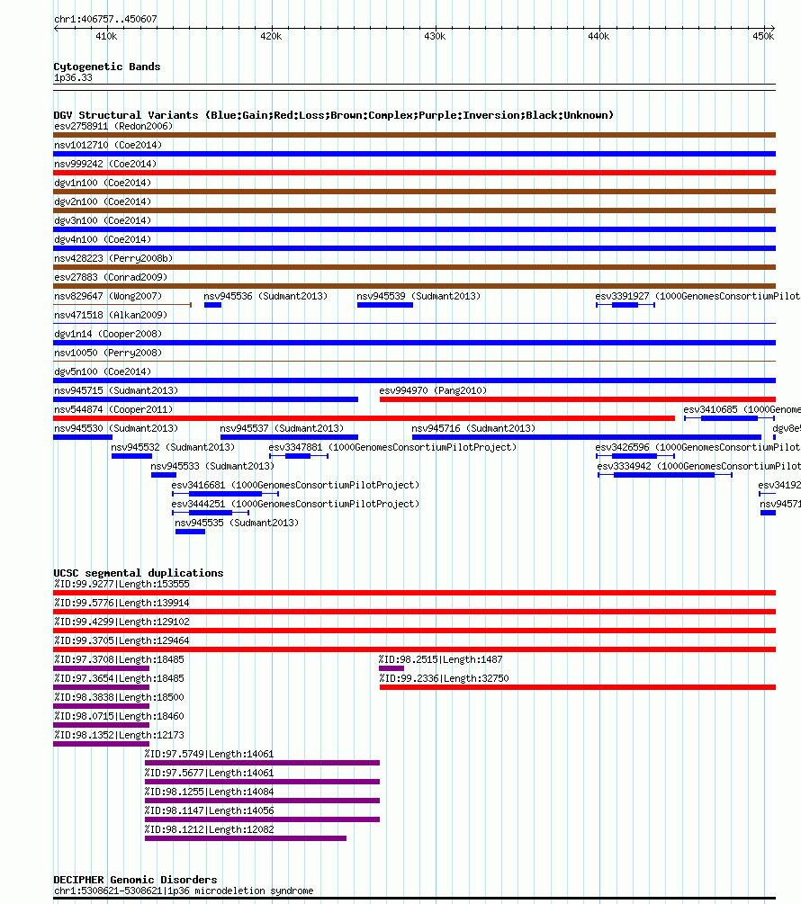Select esv994970 (Pang2010) label

[433, 391]
